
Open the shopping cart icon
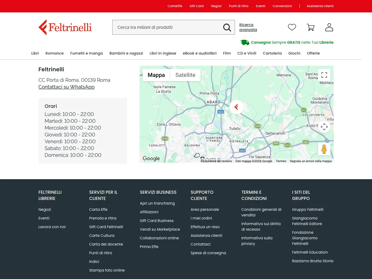pos(311,27)
